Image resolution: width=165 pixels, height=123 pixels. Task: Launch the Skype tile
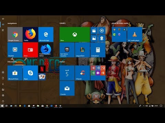(x=31, y=73)
